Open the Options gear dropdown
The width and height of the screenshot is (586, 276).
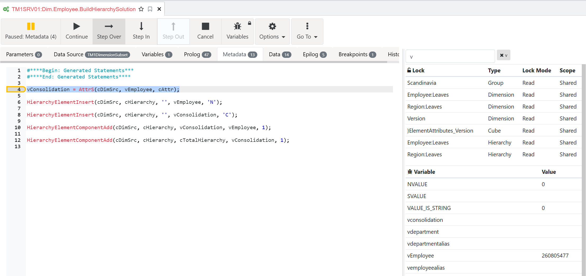pyautogui.click(x=272, y=31)
